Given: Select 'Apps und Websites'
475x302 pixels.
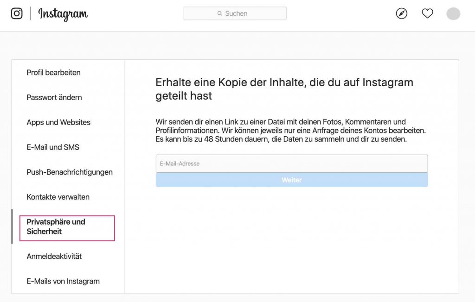Looking at the screenshot, I should point(58,123).
